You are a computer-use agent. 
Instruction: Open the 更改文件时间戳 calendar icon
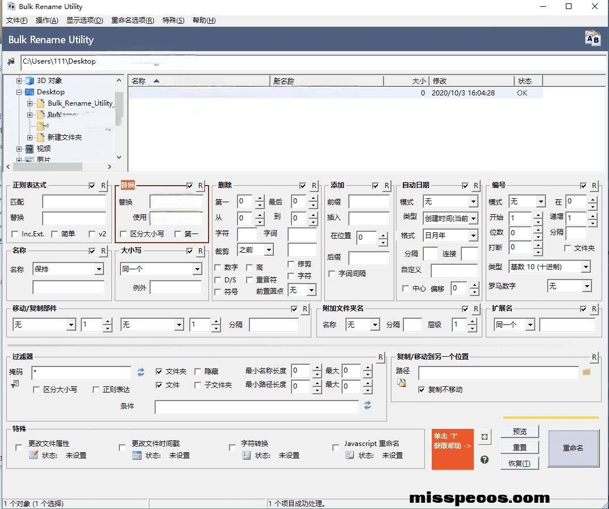[x=136, y=455]
